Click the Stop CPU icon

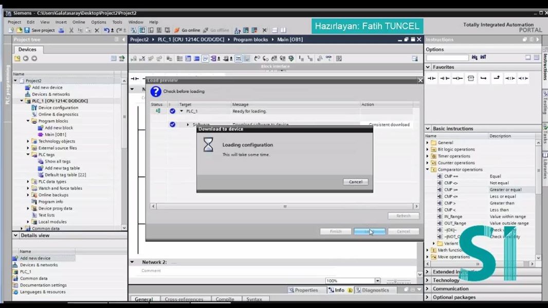[254, 30]
